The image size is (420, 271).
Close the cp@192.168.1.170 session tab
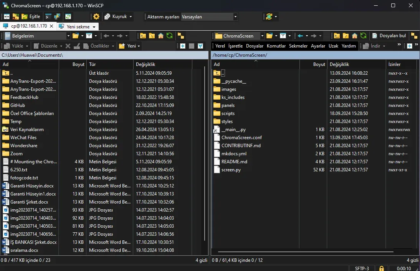pos(51,26)
